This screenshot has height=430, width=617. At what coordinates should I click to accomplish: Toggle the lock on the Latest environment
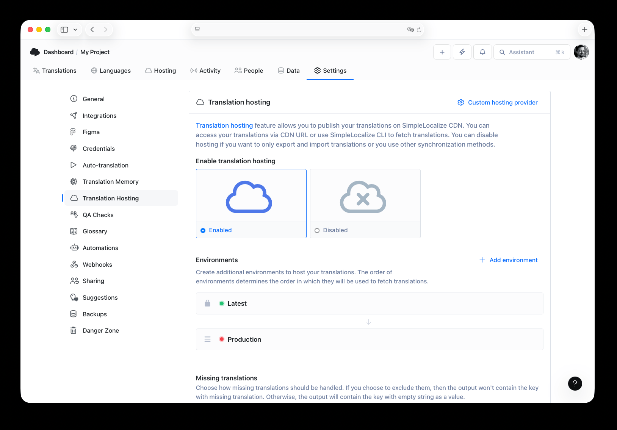tap(207, 303)
